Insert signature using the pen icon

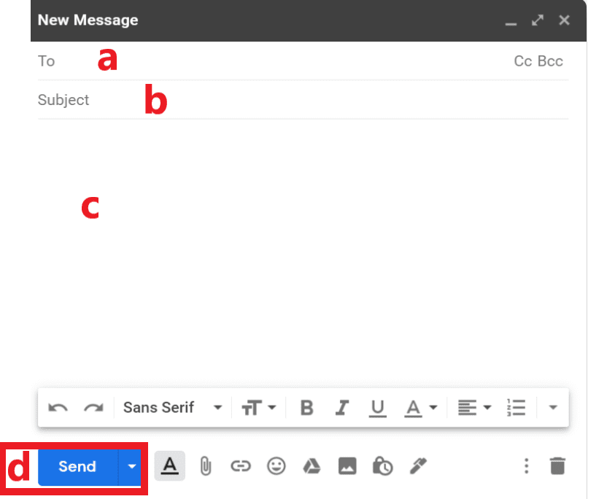click(x=418, y=466)
